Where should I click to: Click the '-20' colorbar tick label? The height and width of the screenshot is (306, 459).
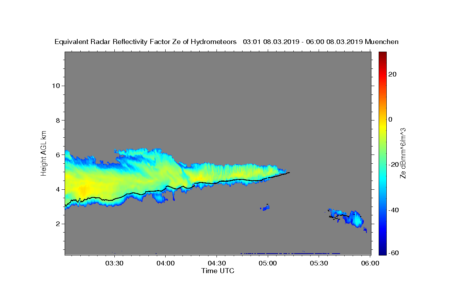coord(394,165)
